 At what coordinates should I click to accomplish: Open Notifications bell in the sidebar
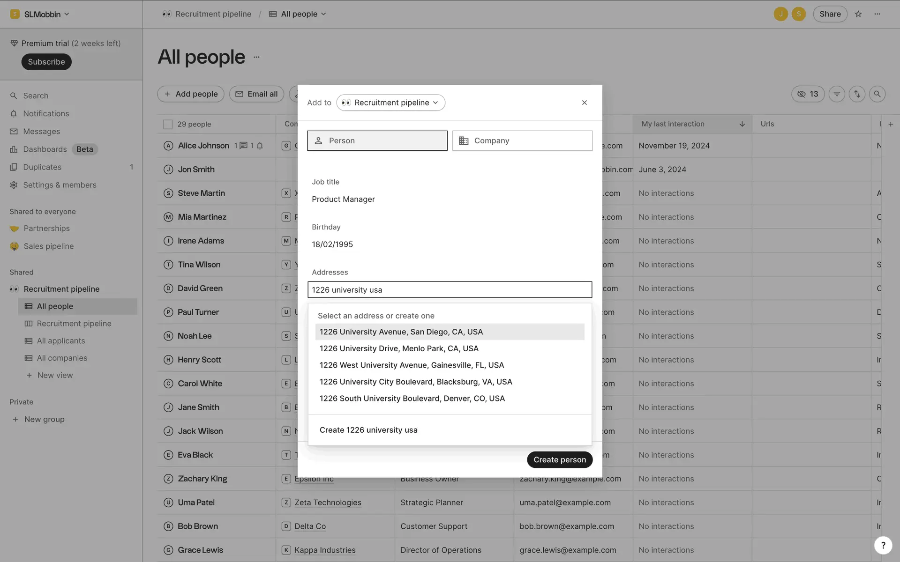pyautogui.click(x=46, y=114)
